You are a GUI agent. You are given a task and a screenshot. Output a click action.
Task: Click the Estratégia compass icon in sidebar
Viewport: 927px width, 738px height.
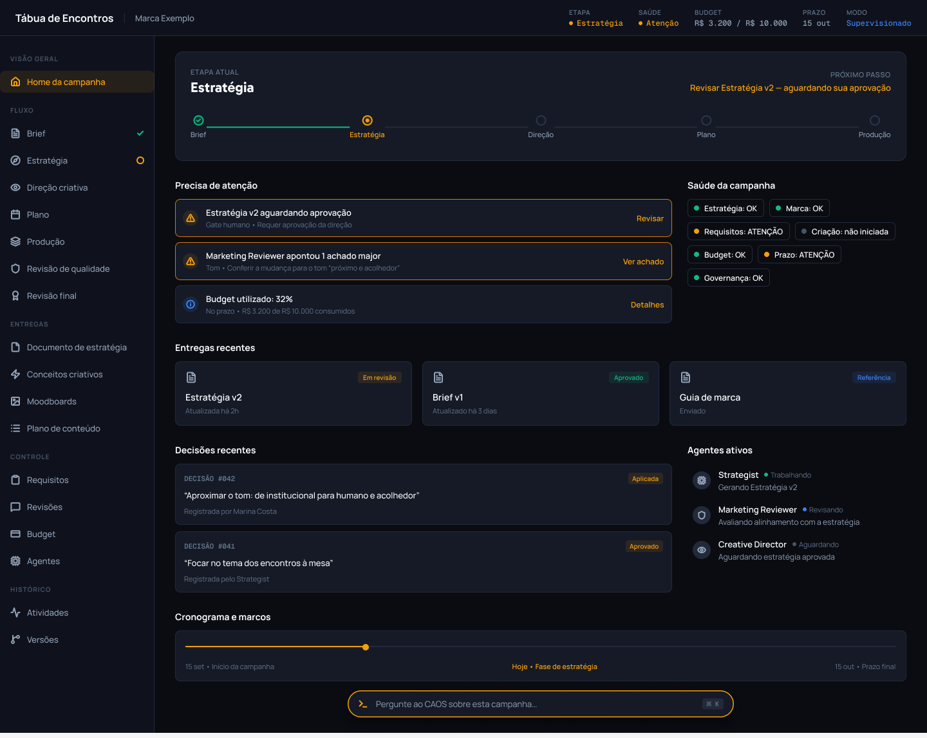[x=15, y=160]
